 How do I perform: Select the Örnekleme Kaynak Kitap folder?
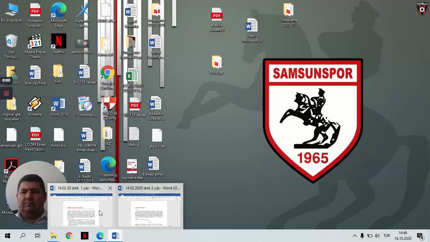pyautogui.click(x=131, y=47)
